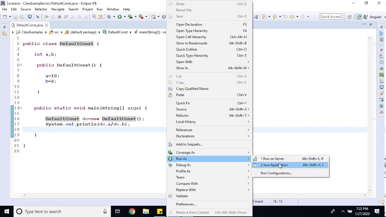Collapse the main method fold marker

21,108
